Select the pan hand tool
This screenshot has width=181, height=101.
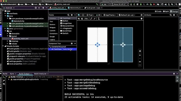pyautogui.click(x=140, y=51)
